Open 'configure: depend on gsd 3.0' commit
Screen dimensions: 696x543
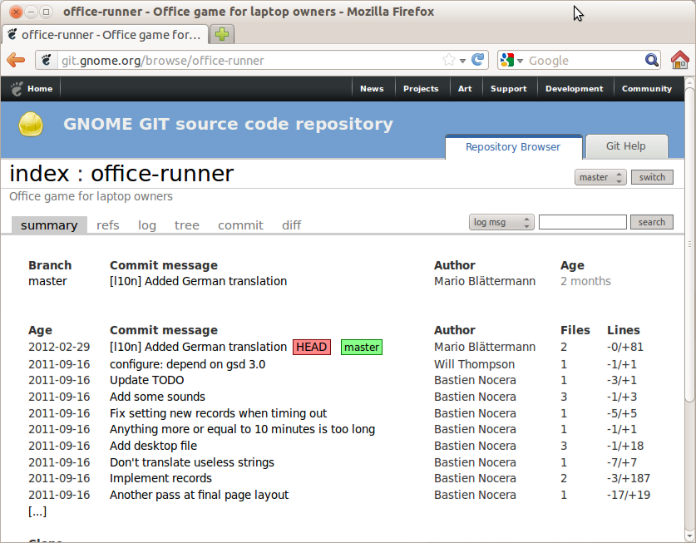pyautogui.click(x=187, y=364)
